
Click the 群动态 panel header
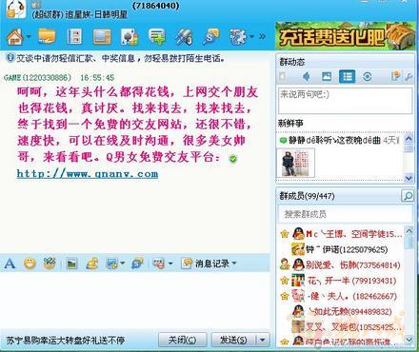coord(292,62)
